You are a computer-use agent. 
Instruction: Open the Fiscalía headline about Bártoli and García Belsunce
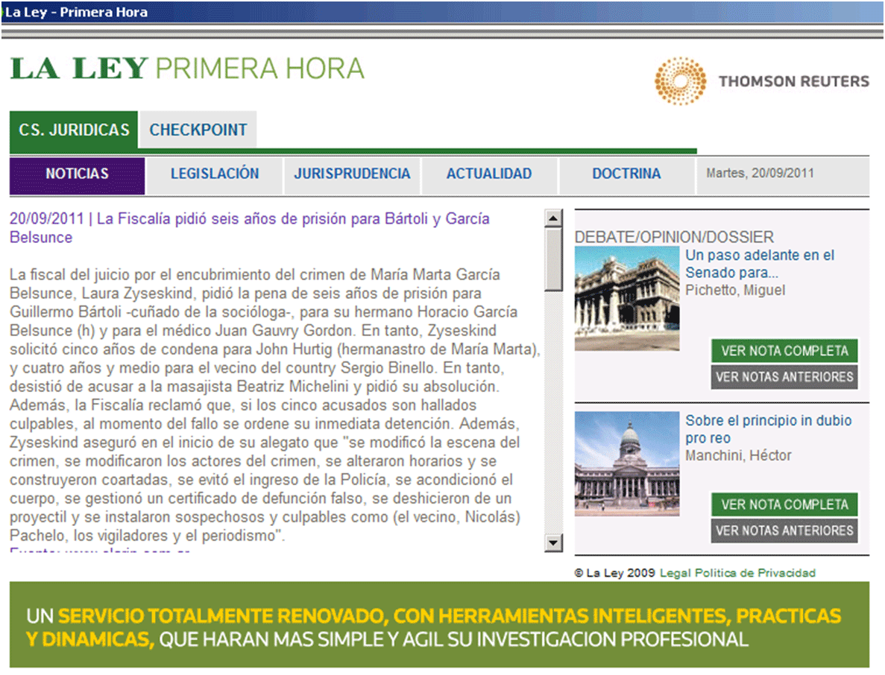(250, 228)
